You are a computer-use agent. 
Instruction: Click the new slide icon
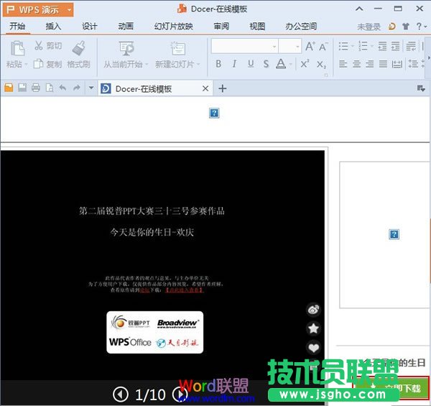[177, 48]
